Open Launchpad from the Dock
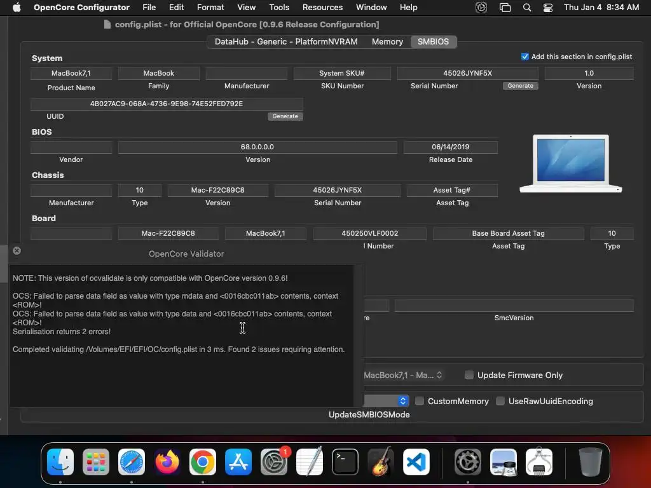 (x=96, y=462)
